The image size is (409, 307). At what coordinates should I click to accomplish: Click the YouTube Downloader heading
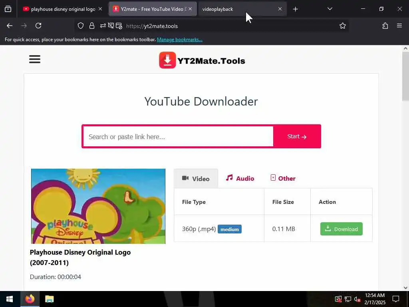[x=201, y=102]
